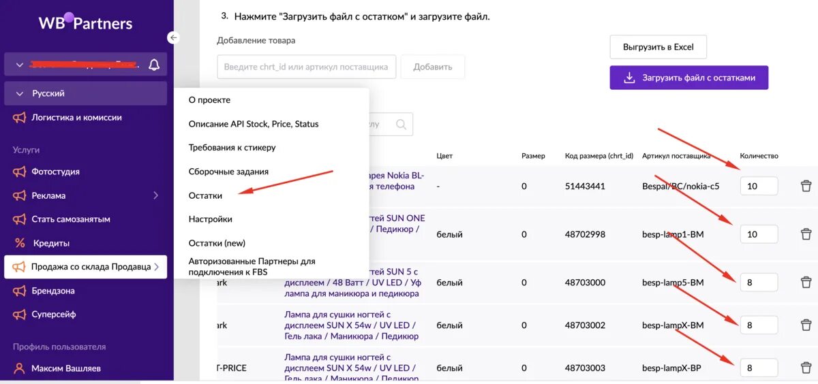The height and width of the screenshot is (384, 818).
Task: Click trash icon for besp-lamp5-BM row
Action: tap(806, 282)
